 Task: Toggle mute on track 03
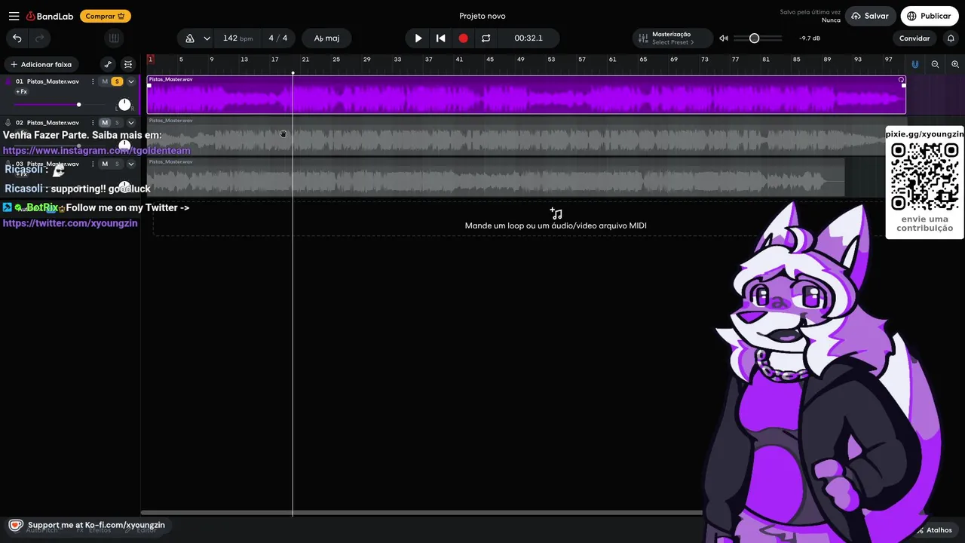tap(105, 164)
